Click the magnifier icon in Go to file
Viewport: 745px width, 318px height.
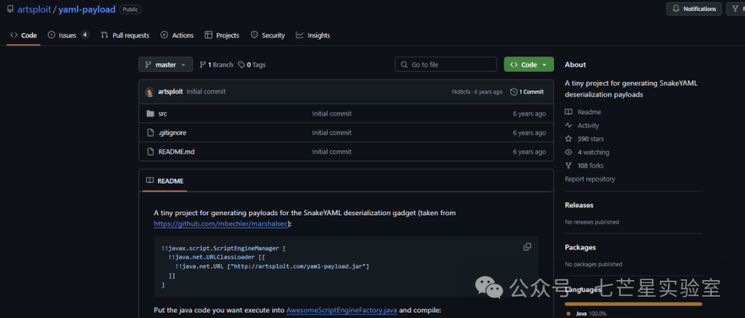(x=404, y=65)
